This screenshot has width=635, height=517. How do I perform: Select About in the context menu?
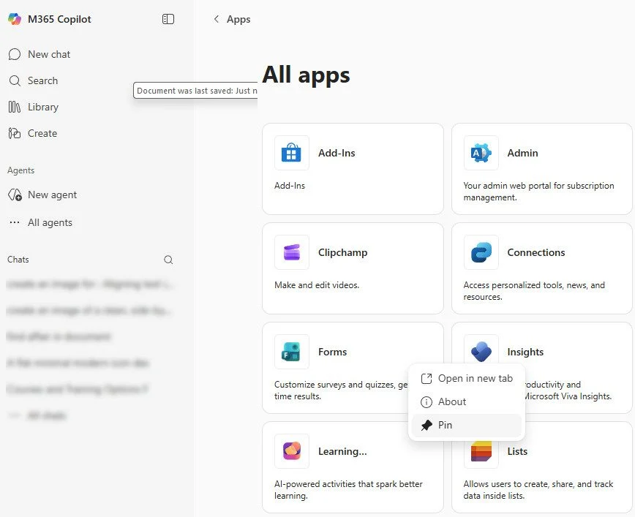467,401
